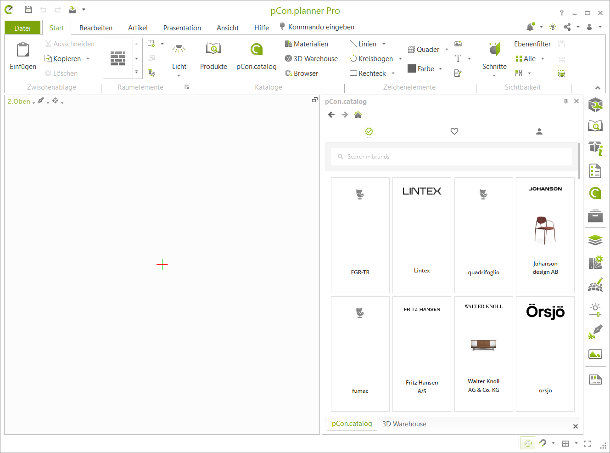Select verified brands tab icon

click(369, 131)
